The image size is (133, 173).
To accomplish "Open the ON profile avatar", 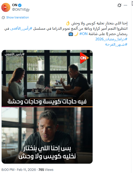I will [x=6, y=7].
